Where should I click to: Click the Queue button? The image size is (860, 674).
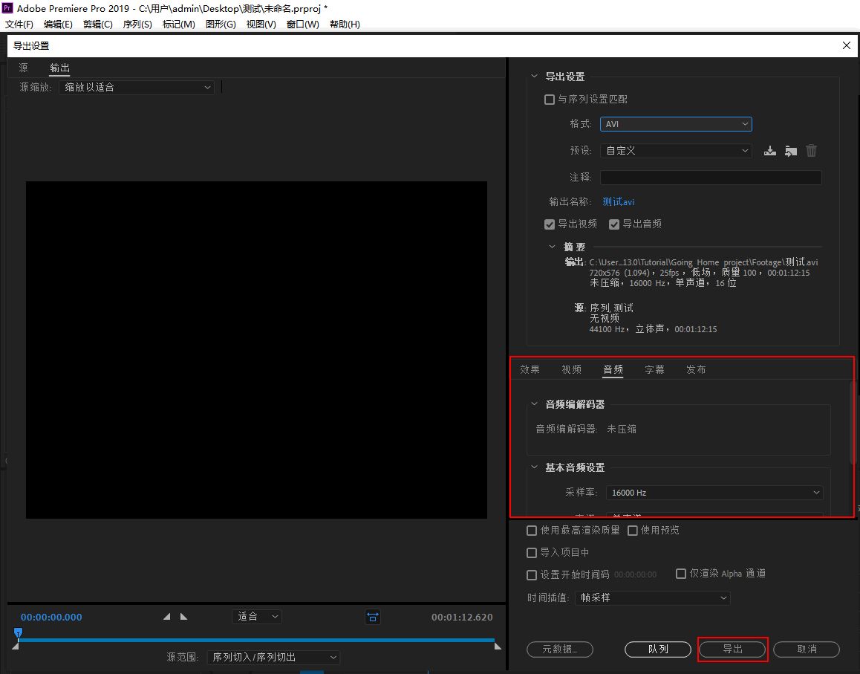pyautogui.click(x=657, y=649)
